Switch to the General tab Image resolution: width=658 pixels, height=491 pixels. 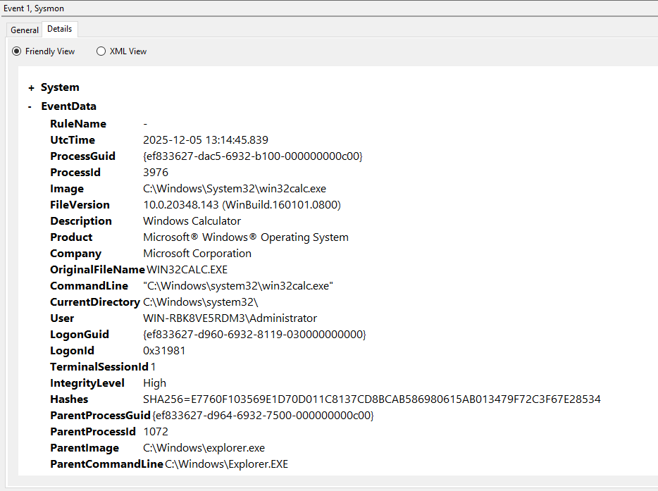tap(25, 30)
